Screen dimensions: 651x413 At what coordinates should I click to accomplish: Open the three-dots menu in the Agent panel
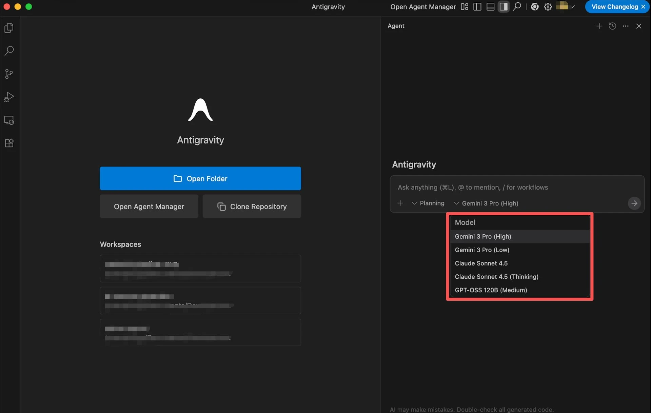click(626, 26)
